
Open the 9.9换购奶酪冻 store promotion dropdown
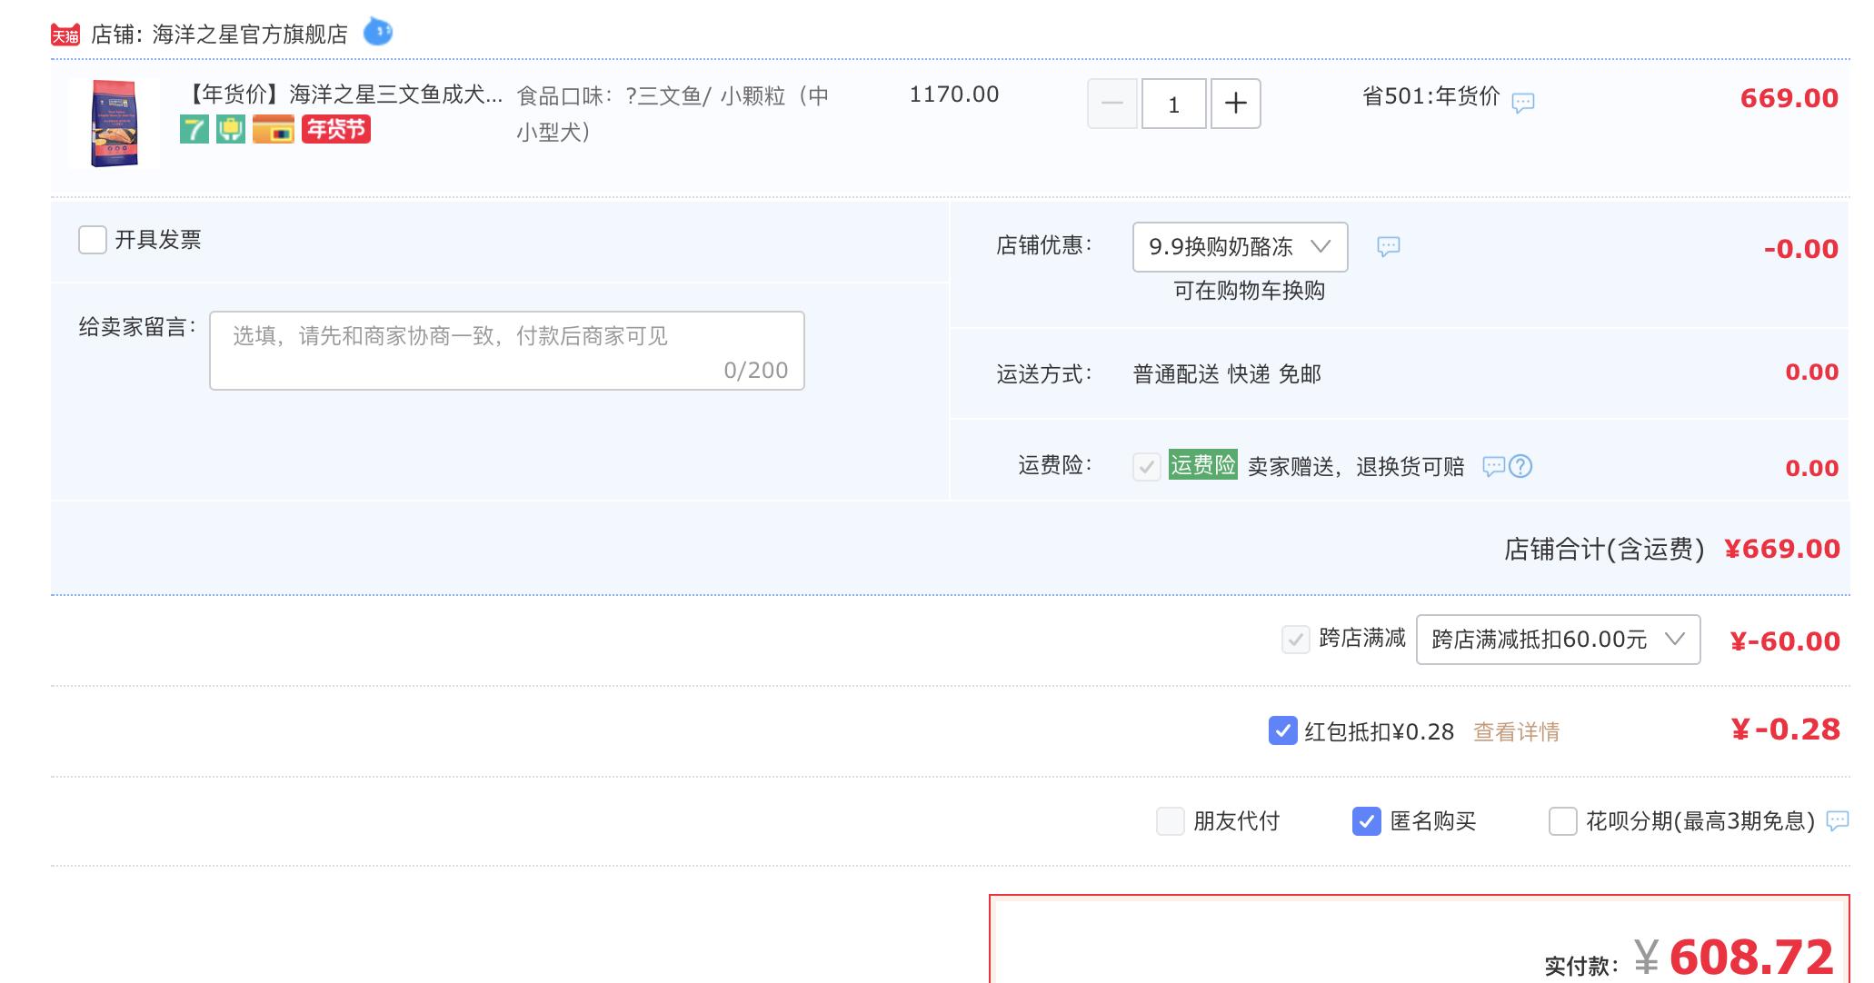click(1240, 247)
